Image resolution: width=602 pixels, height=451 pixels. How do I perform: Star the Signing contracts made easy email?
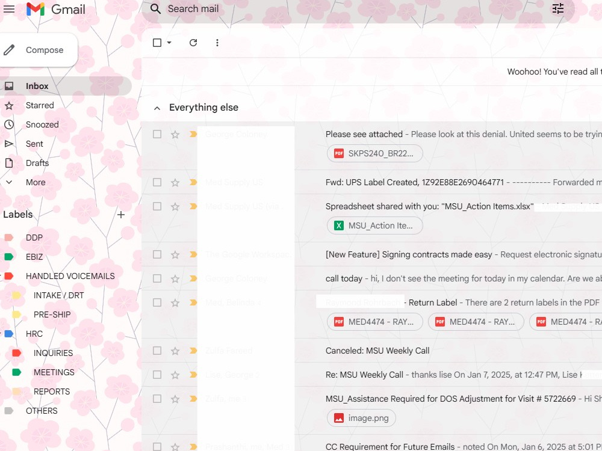click(175, 254)
